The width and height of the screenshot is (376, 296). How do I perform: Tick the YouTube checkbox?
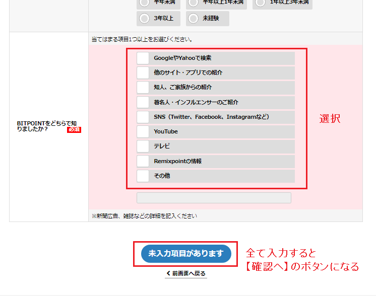click(x=143, y=132)
